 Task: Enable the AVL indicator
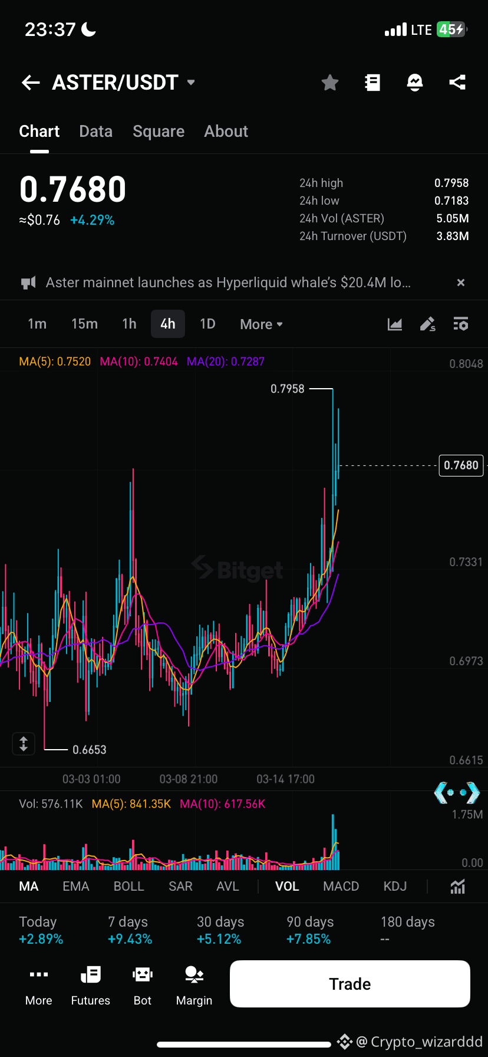point(227,887)
